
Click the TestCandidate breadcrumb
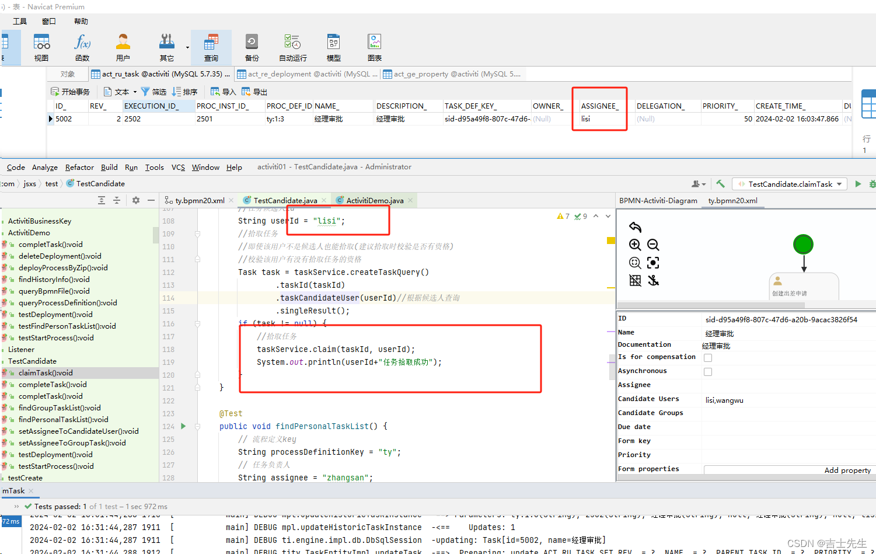tap(96, 183)
